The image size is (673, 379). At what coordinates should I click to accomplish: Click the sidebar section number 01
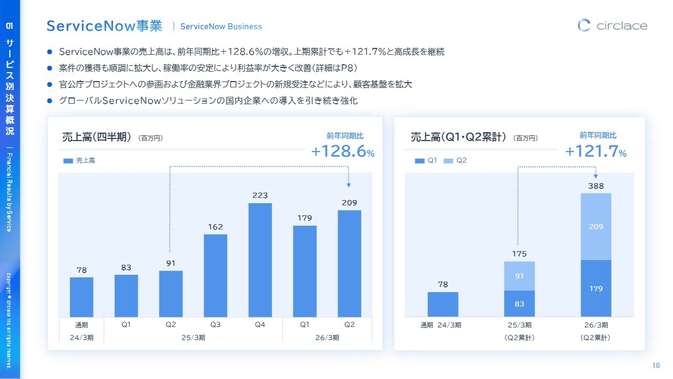10,25
